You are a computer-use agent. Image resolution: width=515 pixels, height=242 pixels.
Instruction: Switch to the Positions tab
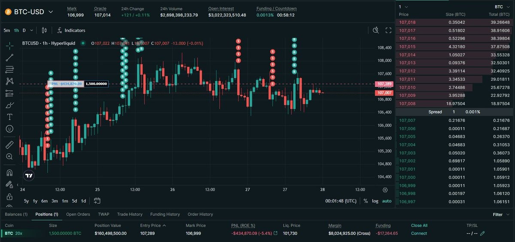pyautogui.click(x=47, y=214)
